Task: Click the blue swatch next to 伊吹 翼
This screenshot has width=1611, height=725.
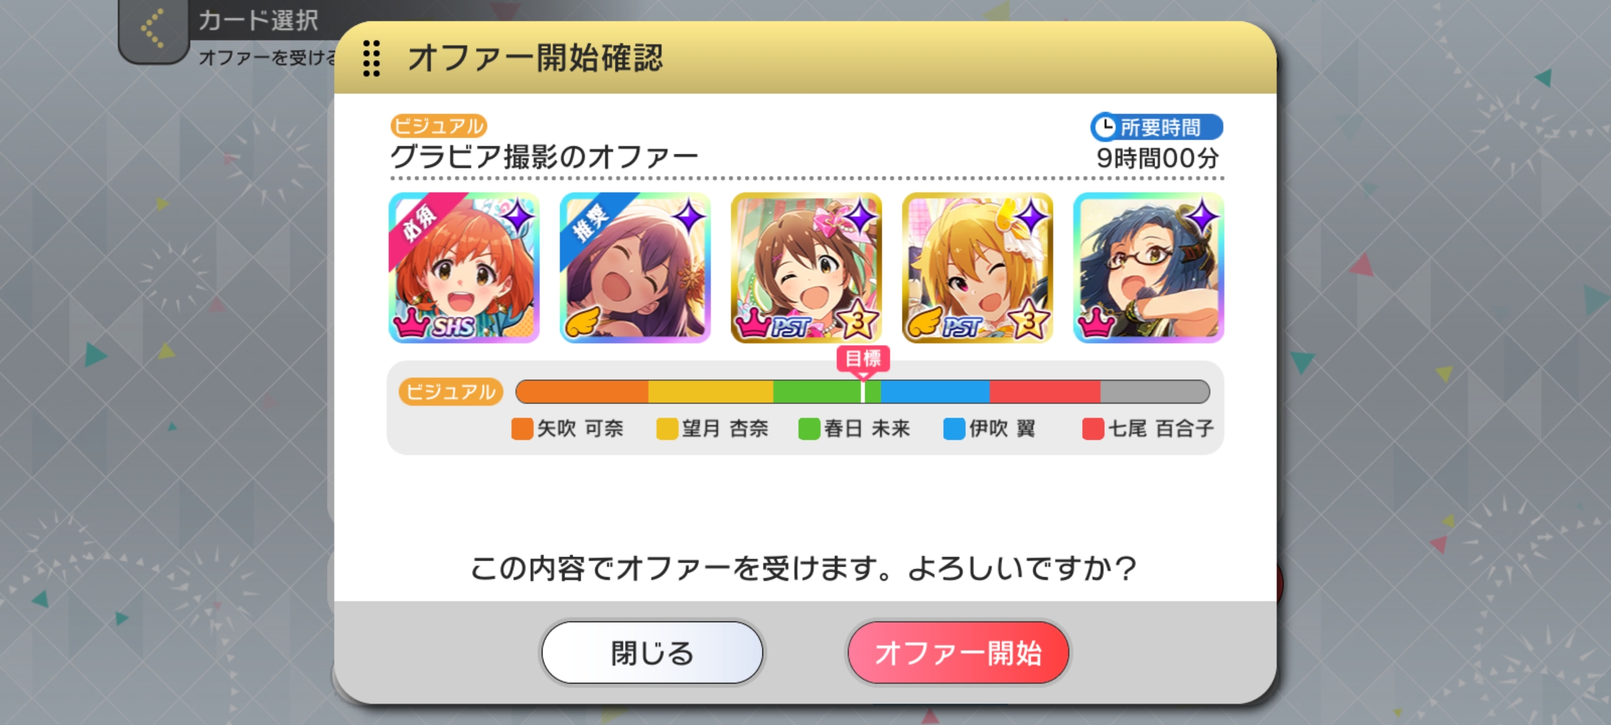Action: [x=954, y=429]
